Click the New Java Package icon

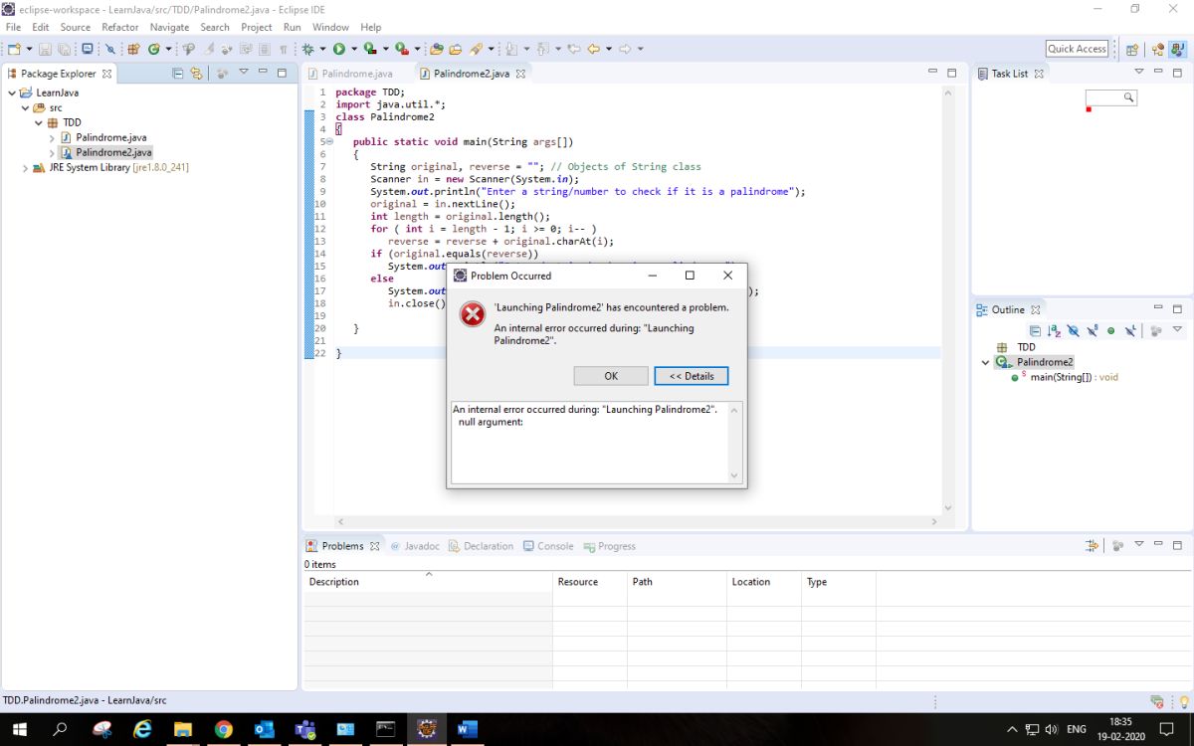(133, 49)
